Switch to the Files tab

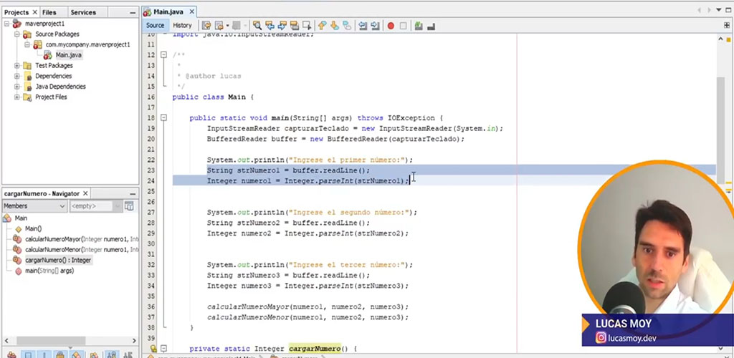click(49, 12)
